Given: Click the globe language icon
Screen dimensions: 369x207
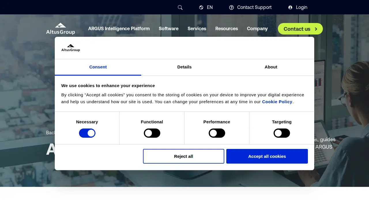Looking at the screenshot, I should tap(201, 7).
